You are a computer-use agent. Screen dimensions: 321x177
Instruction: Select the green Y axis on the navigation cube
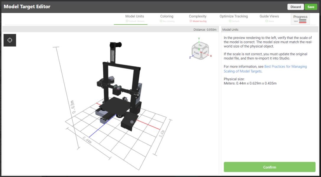199,39
